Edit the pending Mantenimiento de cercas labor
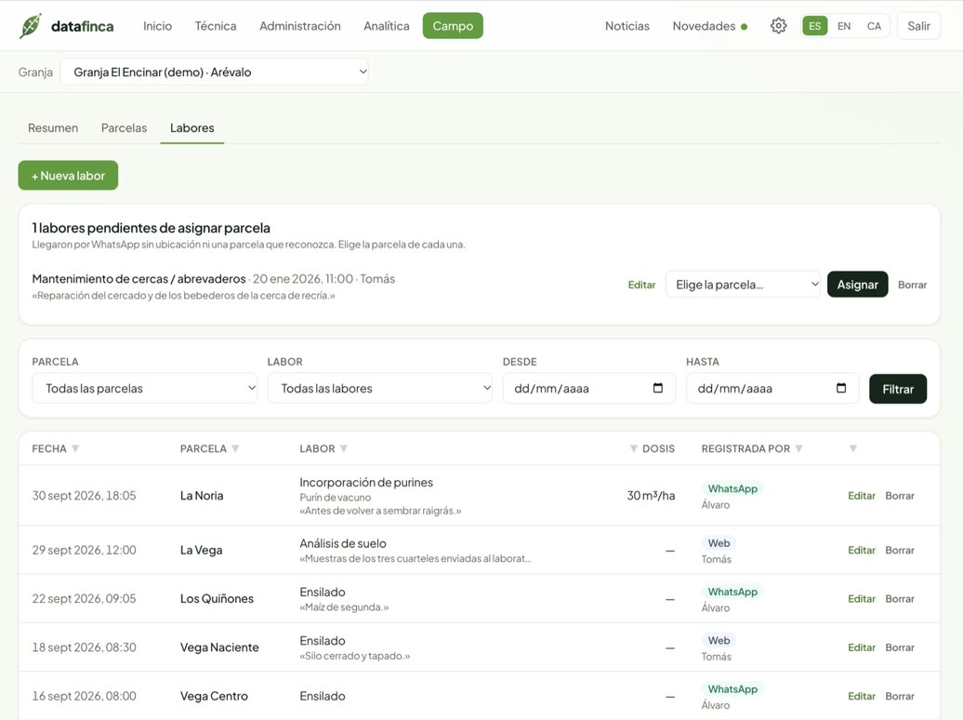The width and height of the screenshot is (963, 720). pos(641,285)
